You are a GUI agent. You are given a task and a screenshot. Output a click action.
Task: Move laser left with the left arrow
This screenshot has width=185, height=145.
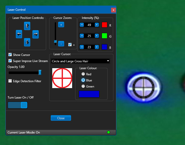[19, 34]
